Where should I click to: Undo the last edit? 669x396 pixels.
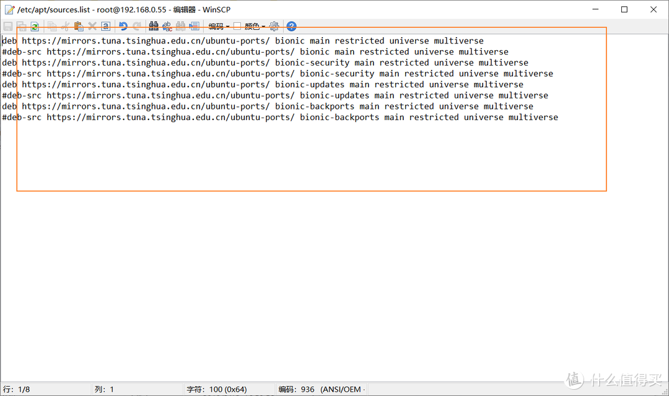[123, 27]
